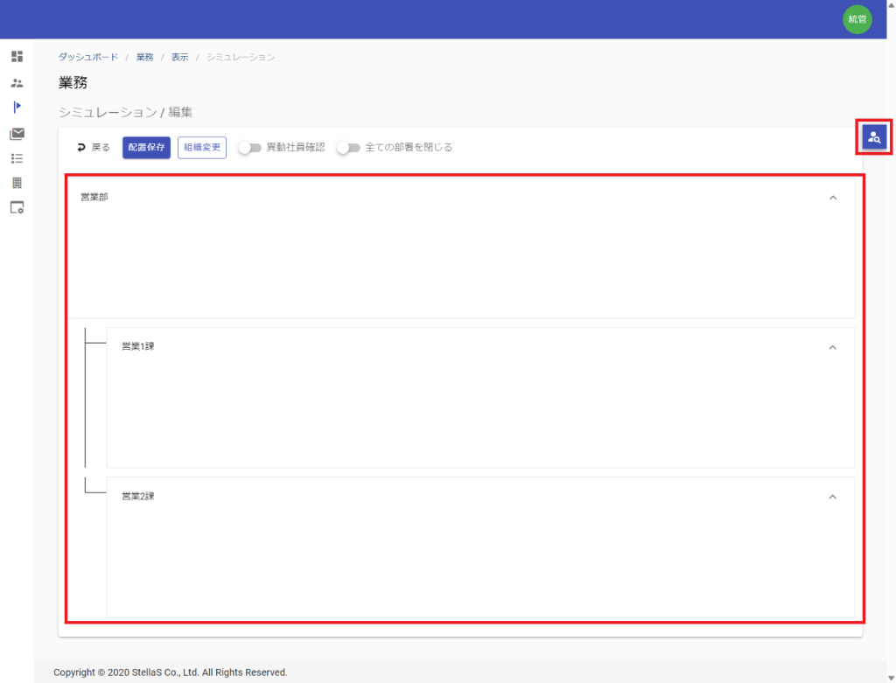Open the bulleted list icon in sidebar
Image resolution: width=896 pixels, height=683 pixels.
(x=17, y=158)
